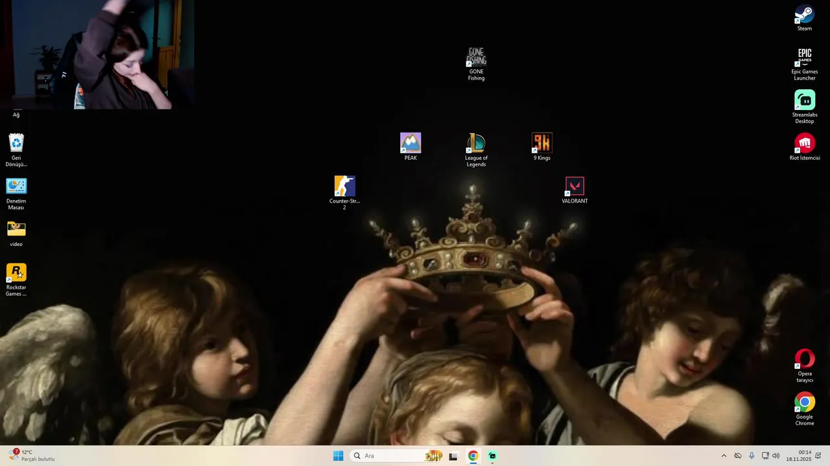Click the cloud sync-off tray icon
The width and height of the screenshot is (830, 466).
point(738,456)
